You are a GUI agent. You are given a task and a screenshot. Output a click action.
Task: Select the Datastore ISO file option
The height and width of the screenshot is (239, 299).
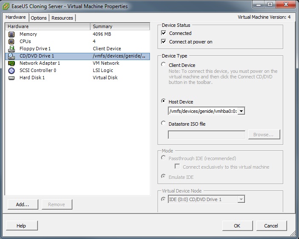point(164,123)
